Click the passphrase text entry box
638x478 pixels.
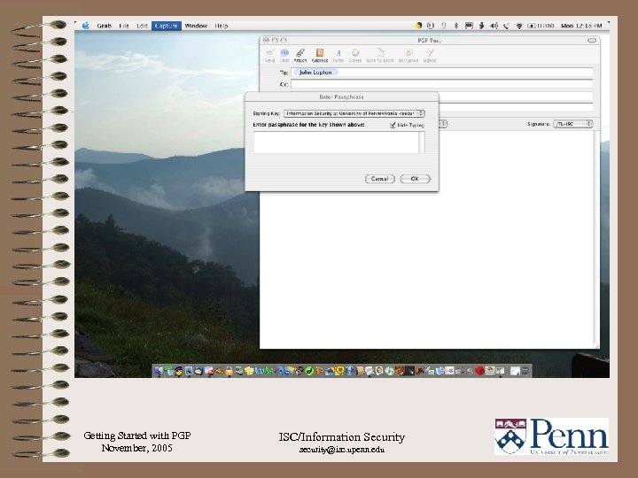(x=336, y=143)
